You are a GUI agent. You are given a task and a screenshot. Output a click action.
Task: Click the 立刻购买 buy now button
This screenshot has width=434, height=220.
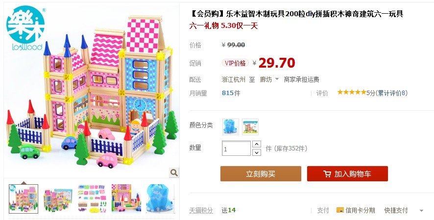point(261,174)
